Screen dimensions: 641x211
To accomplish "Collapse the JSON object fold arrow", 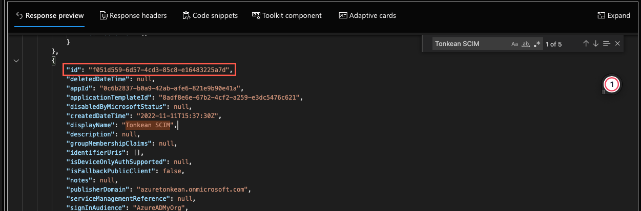I will click(16, 61).
